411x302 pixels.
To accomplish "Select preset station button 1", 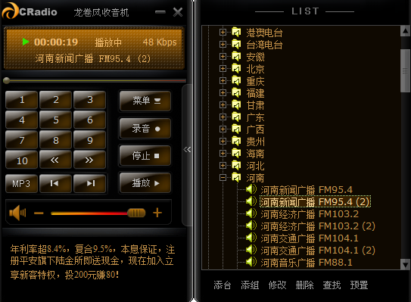I will (x=21, y=100).
